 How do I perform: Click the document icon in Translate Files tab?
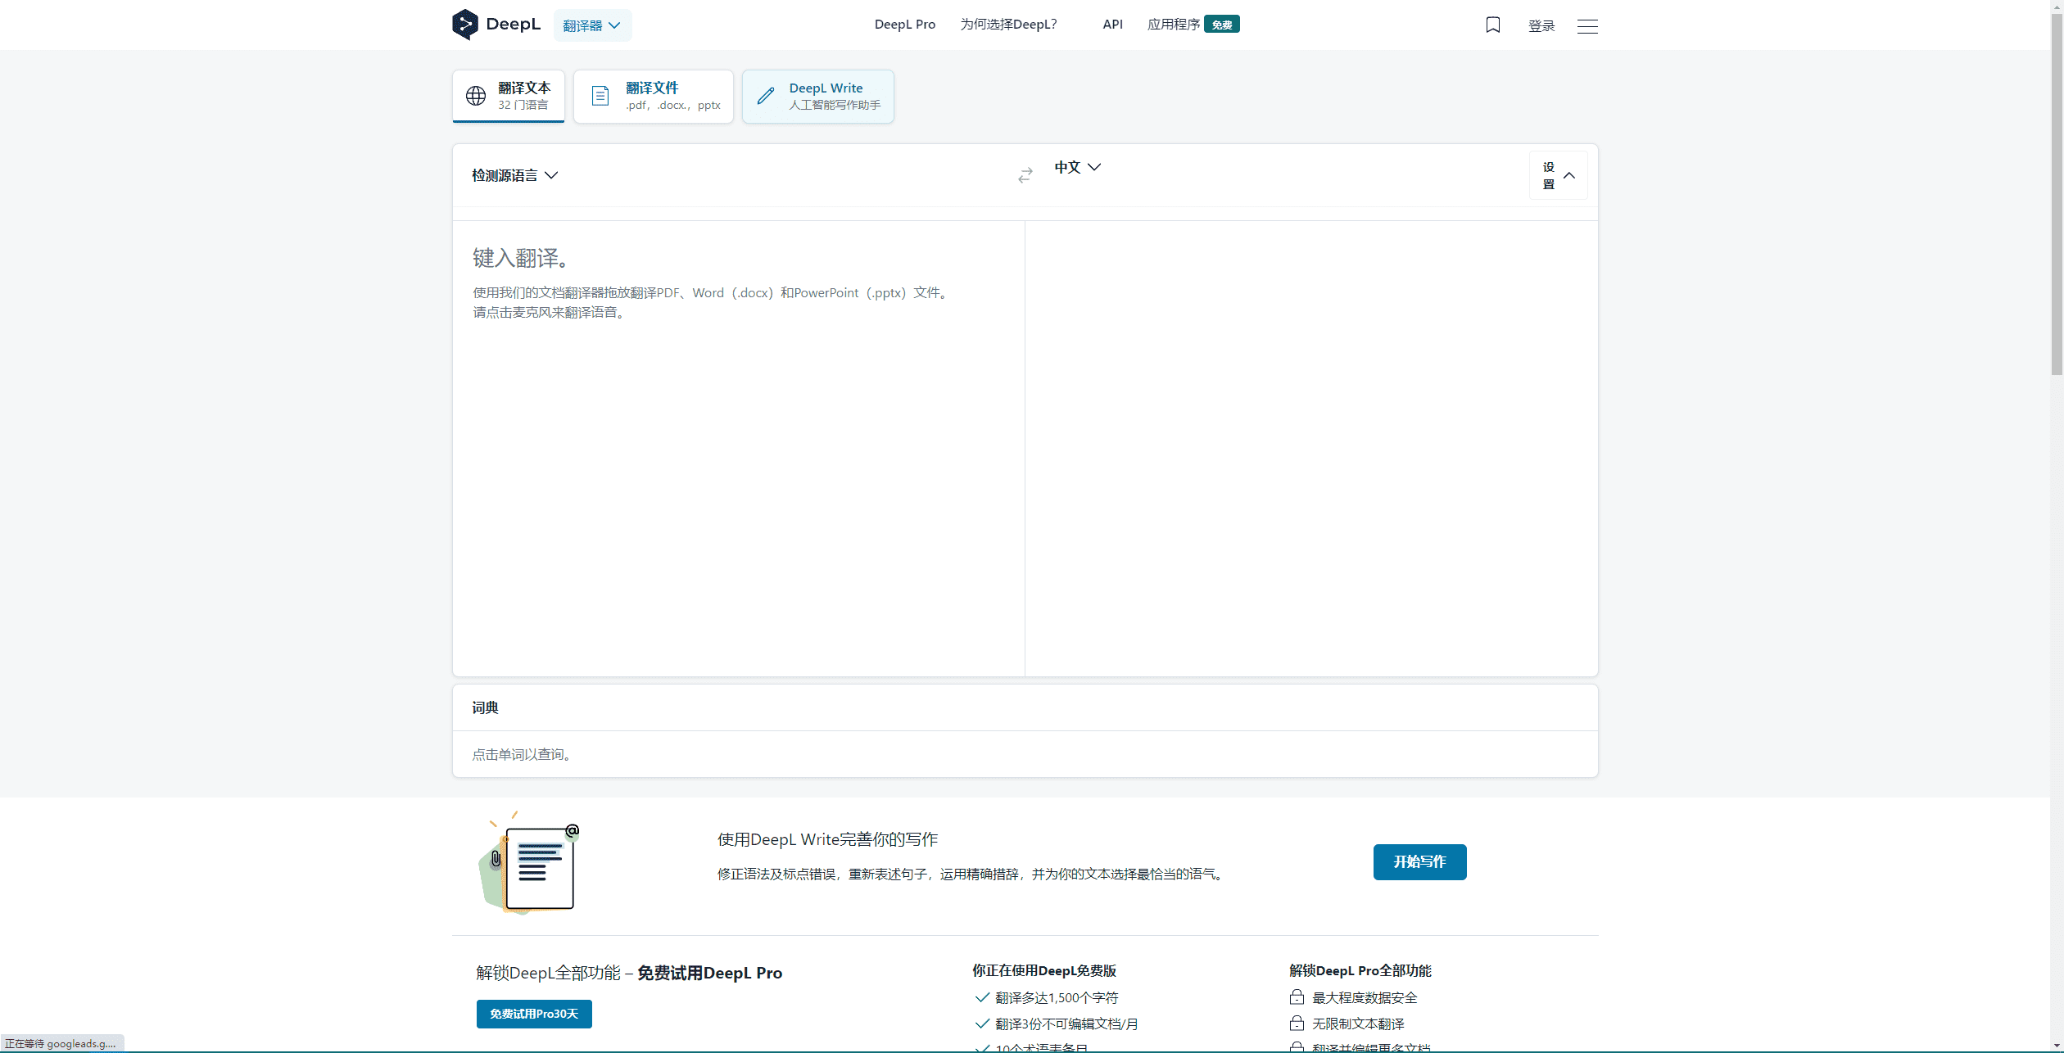pos(600,96)
